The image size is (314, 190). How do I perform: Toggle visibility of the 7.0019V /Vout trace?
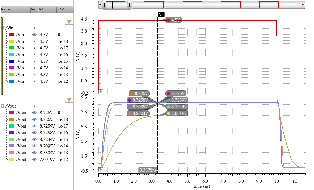point(34,159)
